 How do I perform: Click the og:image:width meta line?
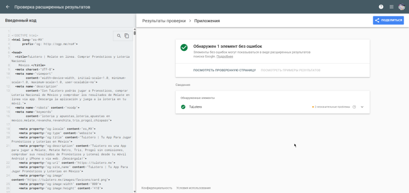click(60, 183)
